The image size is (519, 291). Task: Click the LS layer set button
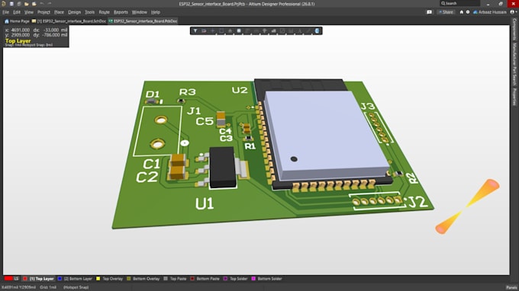(16, 279)
